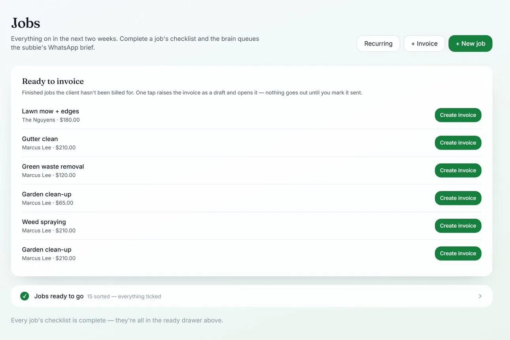Click the "Marcus Lee · $65.00" client line
The height and width of the screenshot is (340, 510).
tap(48, 203)
